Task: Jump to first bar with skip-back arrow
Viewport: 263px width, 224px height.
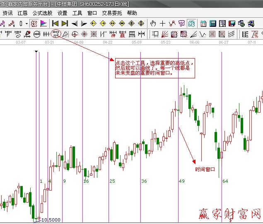Action: (x=55, y=24)
